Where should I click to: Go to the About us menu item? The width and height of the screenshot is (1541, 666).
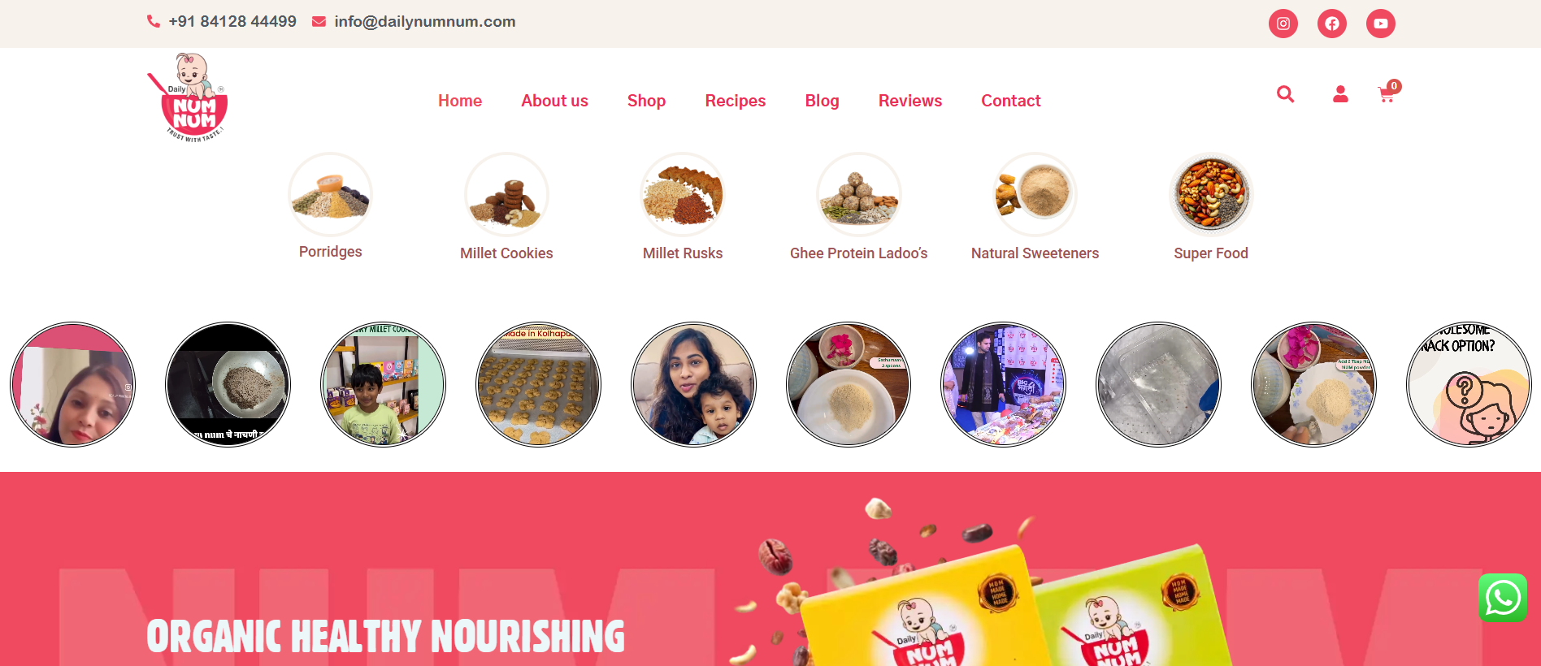[x=554, y=101]
